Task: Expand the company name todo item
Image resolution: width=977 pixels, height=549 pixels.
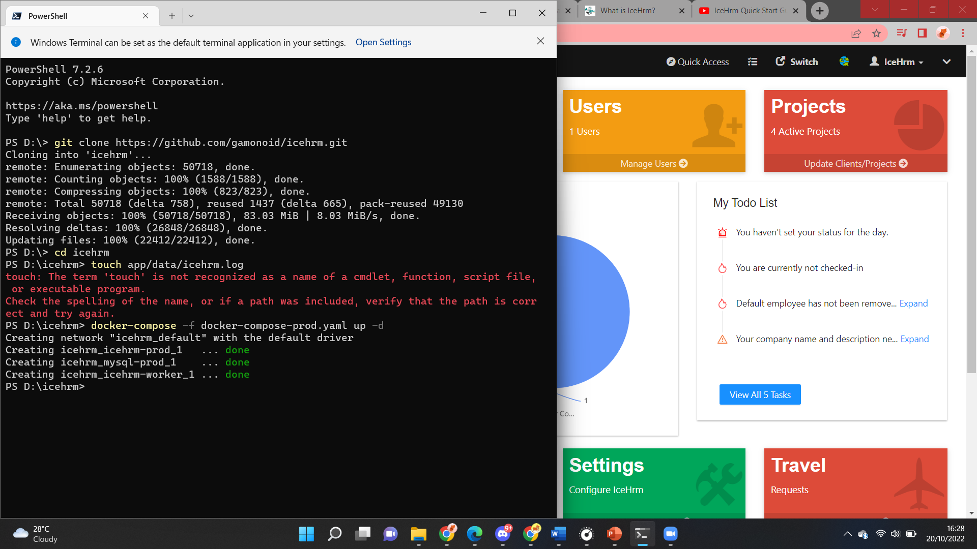Action: pos(914,339)
